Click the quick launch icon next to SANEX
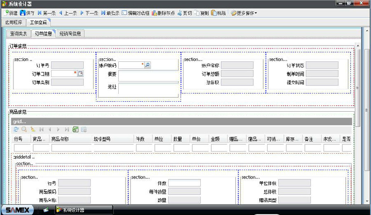 (46, 210)
